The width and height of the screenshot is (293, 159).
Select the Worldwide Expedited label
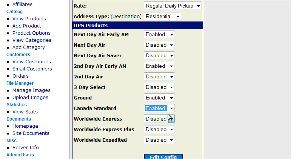[100, 140]
